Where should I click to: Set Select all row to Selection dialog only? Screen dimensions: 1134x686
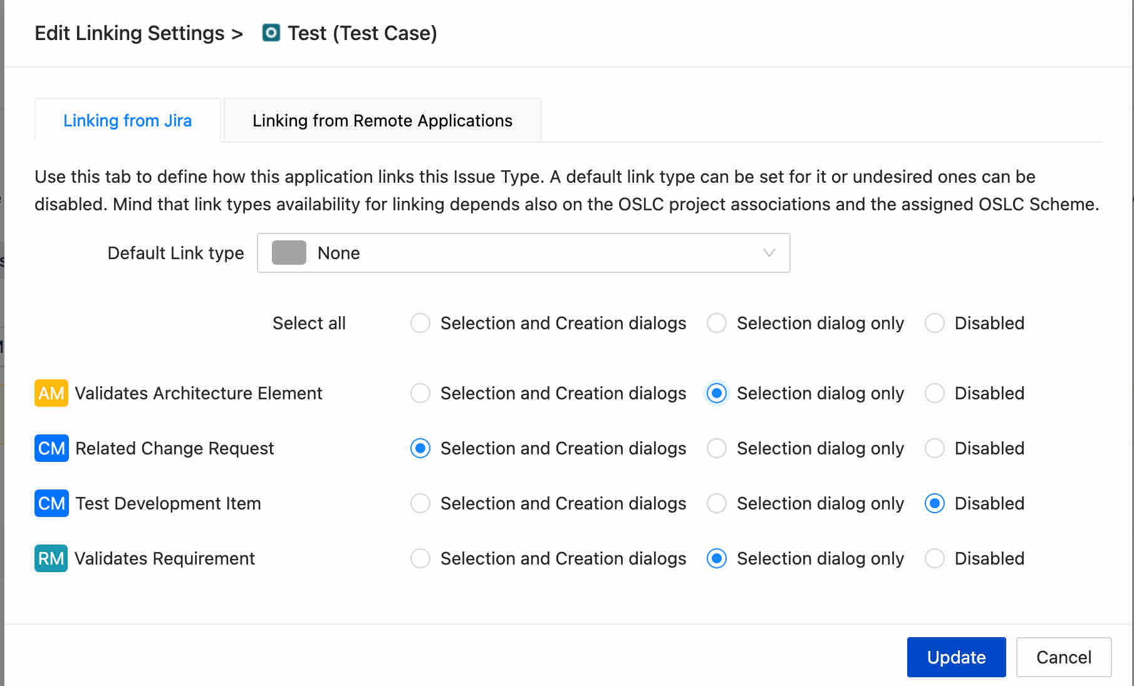tap(717, 323)
